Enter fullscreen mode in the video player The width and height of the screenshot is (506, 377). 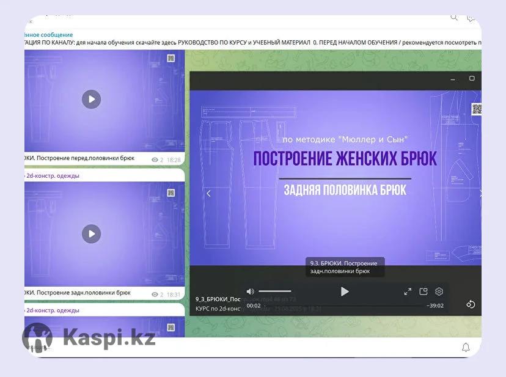point(408,291)
